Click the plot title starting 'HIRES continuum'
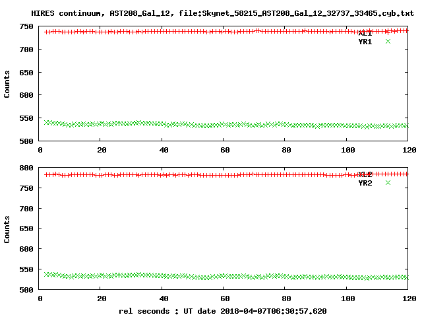Image resolution: width=422 pixels, height=317 pixels. point(223,13)
